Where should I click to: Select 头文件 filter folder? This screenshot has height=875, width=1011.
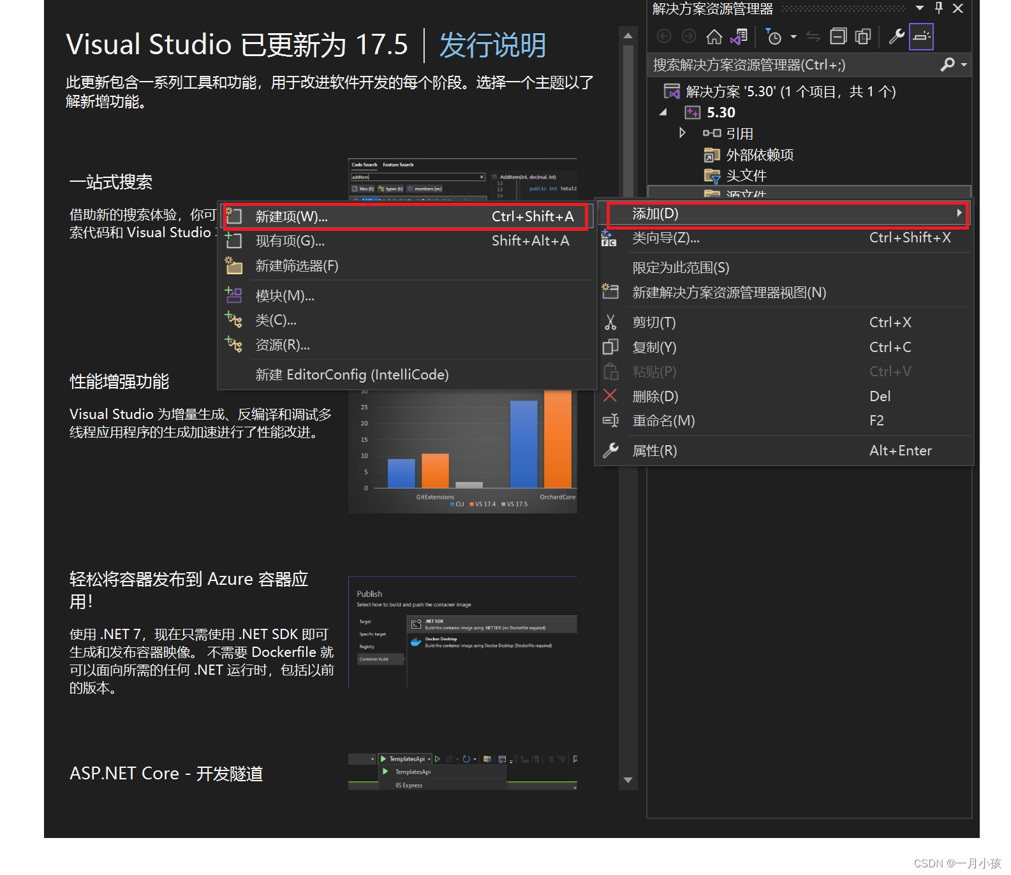point(746,176)
